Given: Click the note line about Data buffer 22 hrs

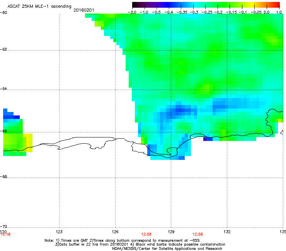Looking at the screenshot, I should (140, 244).
